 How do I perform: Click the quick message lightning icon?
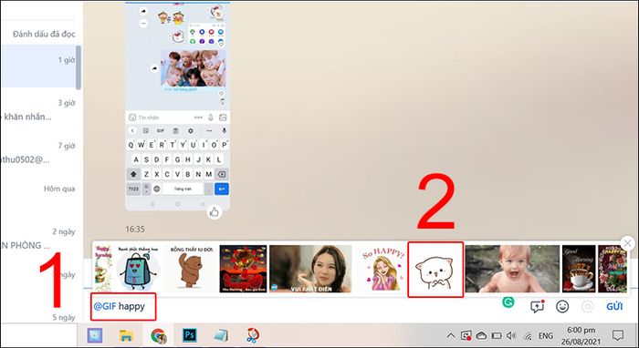point(538,306)
